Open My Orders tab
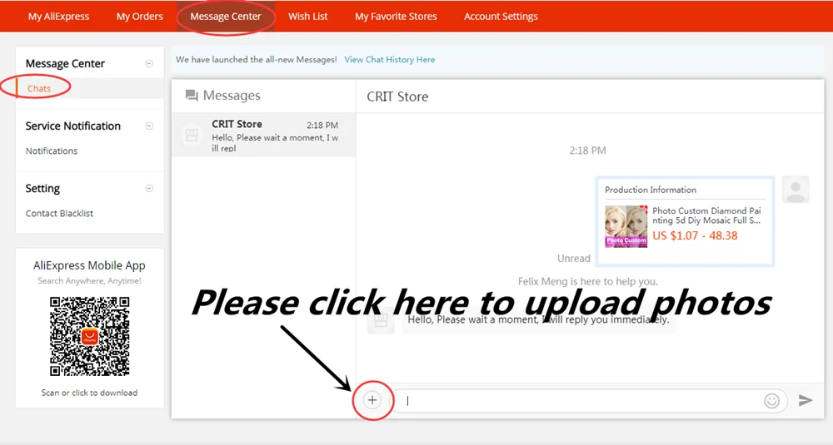The image size is (833, 445). (140, 17)
